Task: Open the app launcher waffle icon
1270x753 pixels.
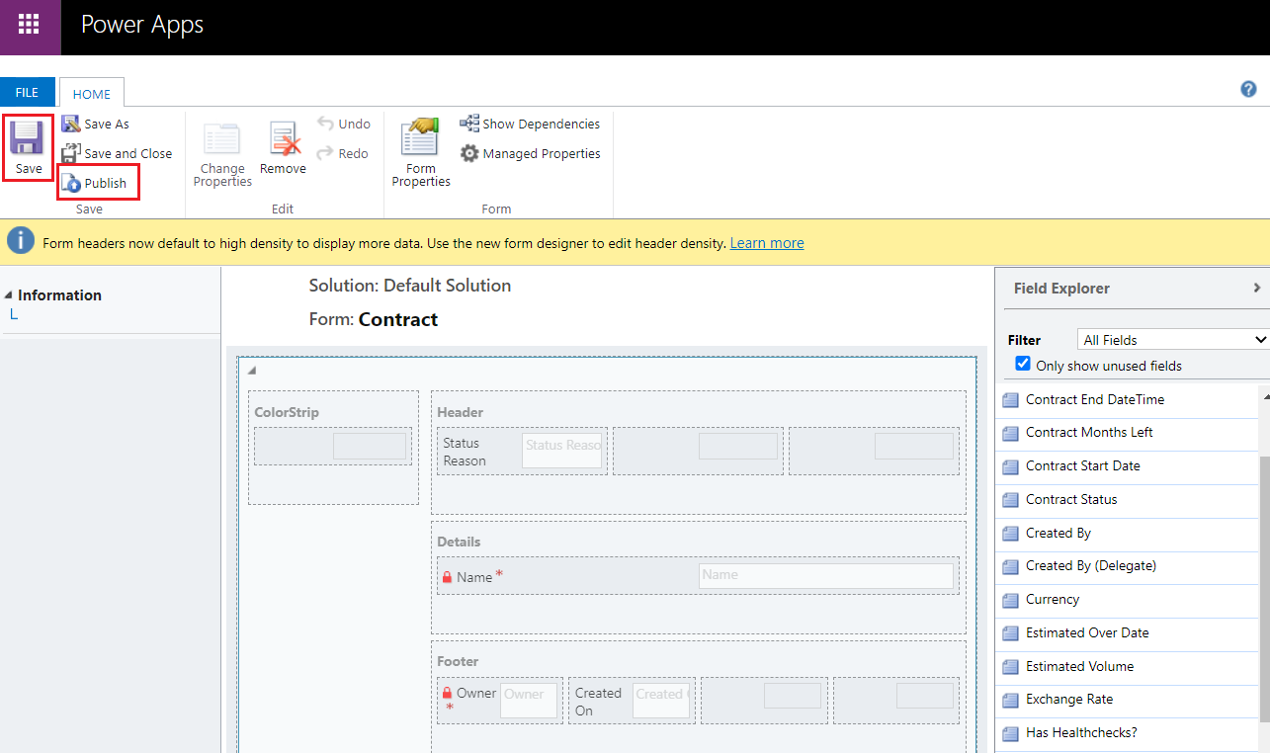Action: (x=30, y=26)
